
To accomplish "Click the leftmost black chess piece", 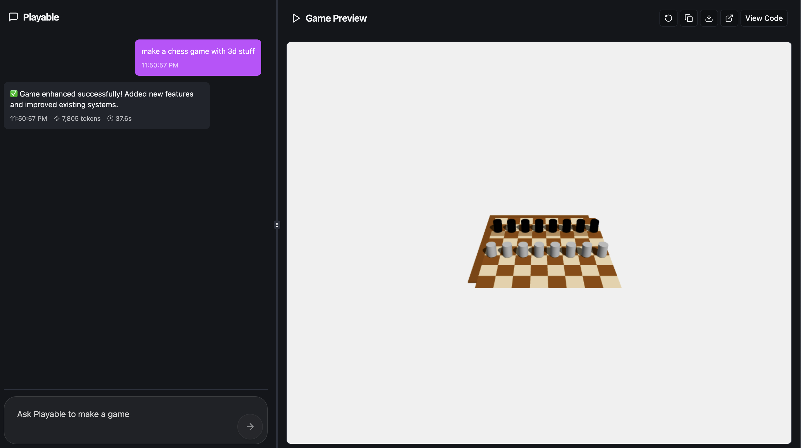I will click(498, 225).
